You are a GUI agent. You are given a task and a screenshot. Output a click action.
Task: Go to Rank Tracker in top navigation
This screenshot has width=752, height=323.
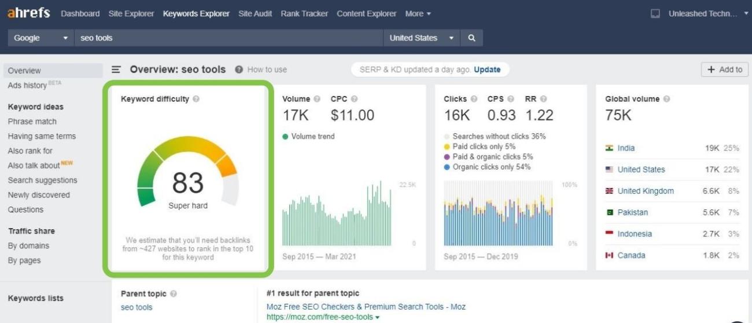(x=304, y=13)
